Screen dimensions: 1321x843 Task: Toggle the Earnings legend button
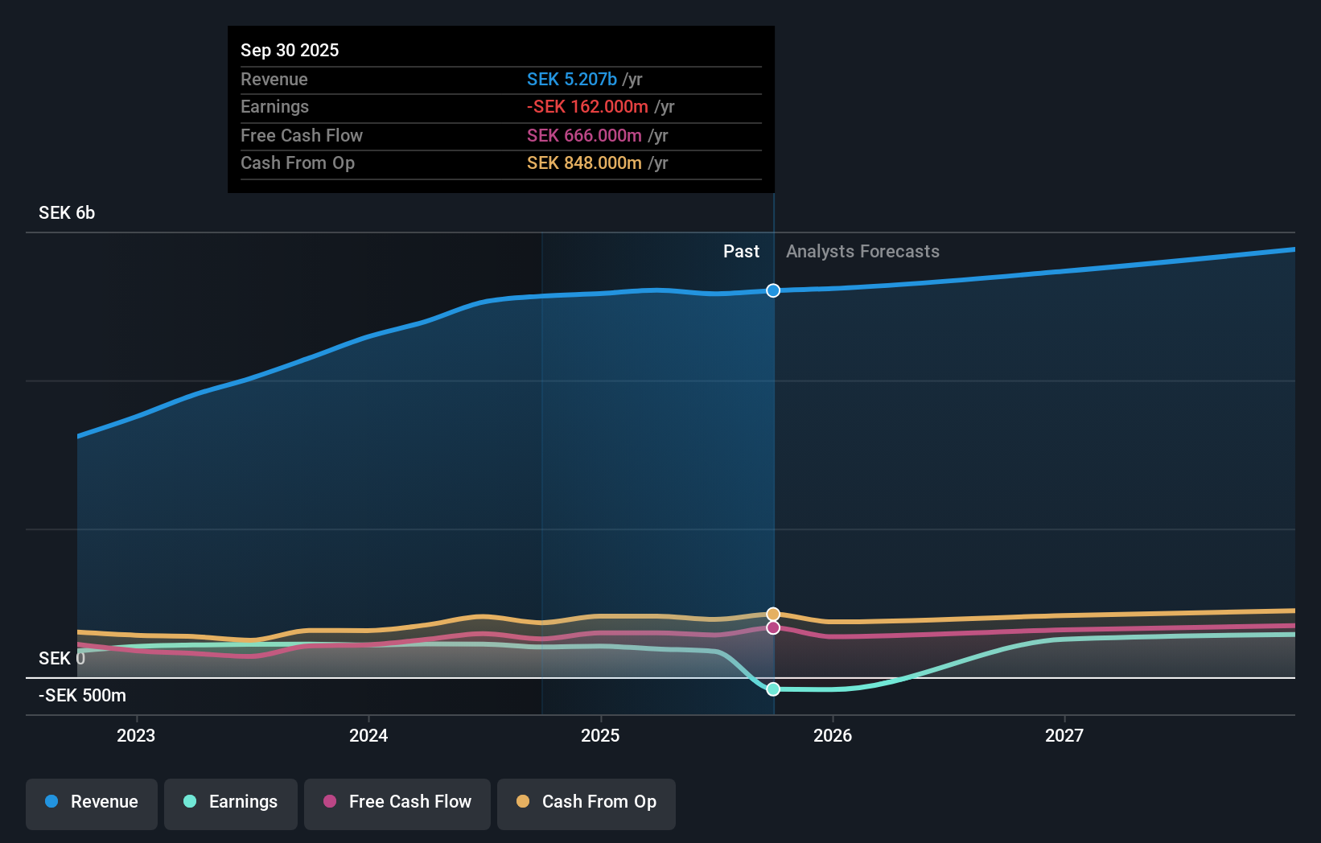(231, 804)
